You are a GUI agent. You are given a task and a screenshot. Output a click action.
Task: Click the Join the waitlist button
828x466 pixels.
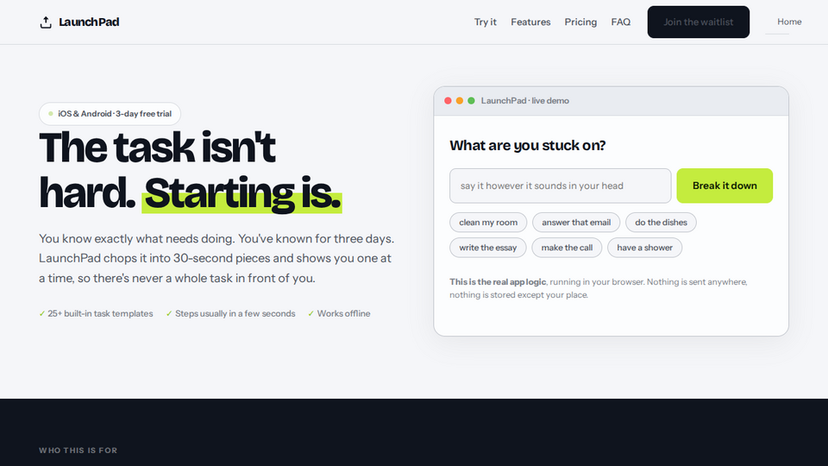[x=698, y=22]
